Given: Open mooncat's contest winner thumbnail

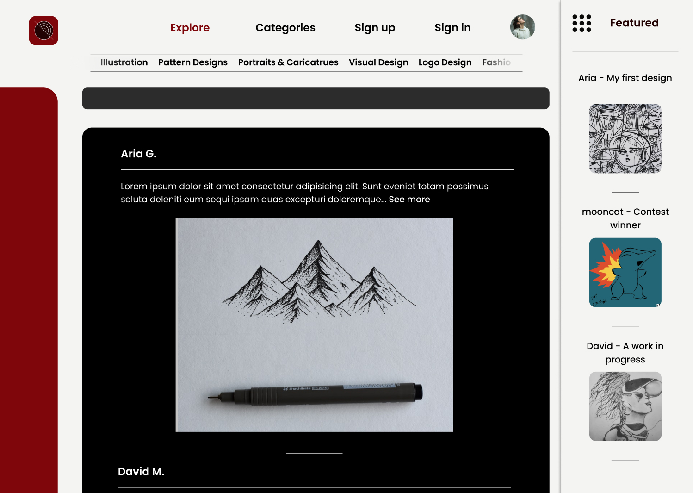Looking at the screenshot, I should (x=625, y=273).
